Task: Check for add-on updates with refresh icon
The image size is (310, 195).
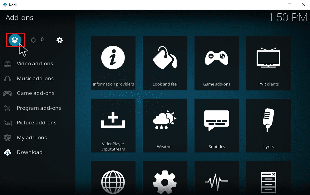Action: point(33,40)
